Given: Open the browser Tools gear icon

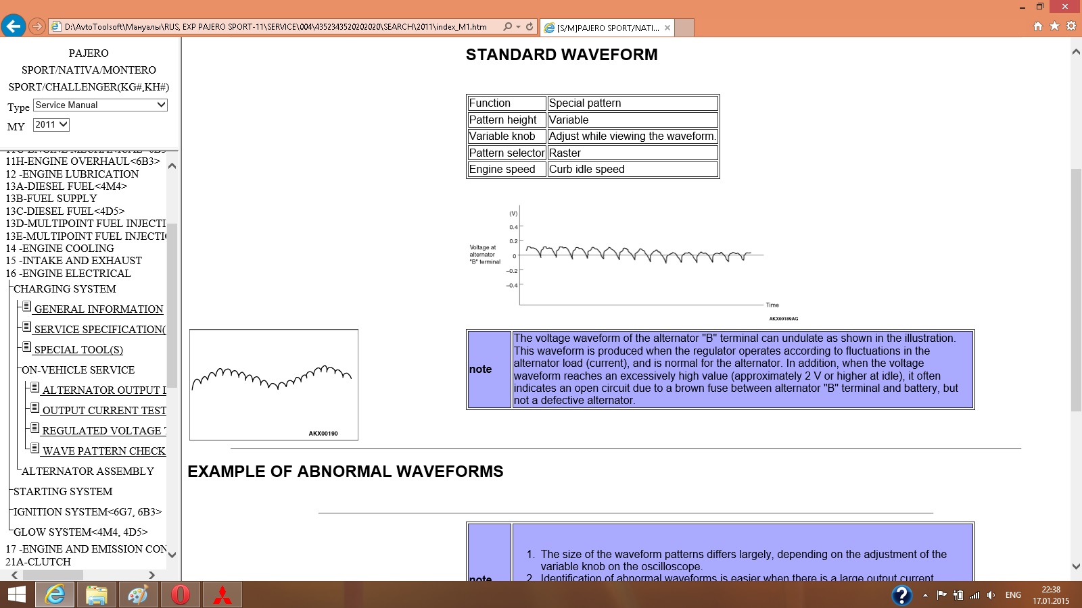Looking at the screenshot, I should [x=1071, y=26].
